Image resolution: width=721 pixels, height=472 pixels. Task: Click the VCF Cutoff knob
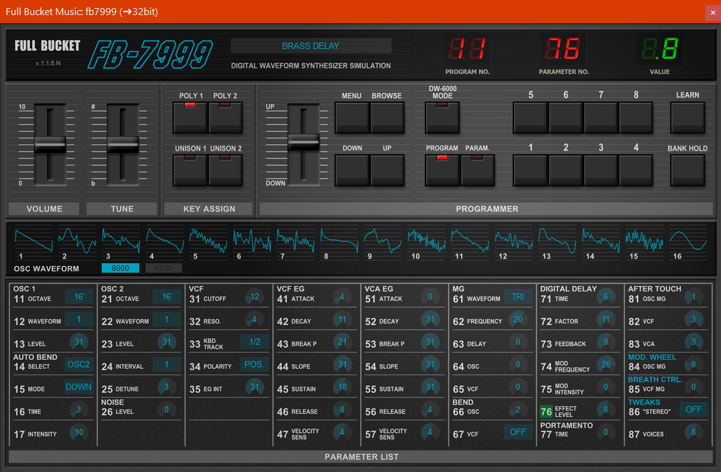coord(254,297)
